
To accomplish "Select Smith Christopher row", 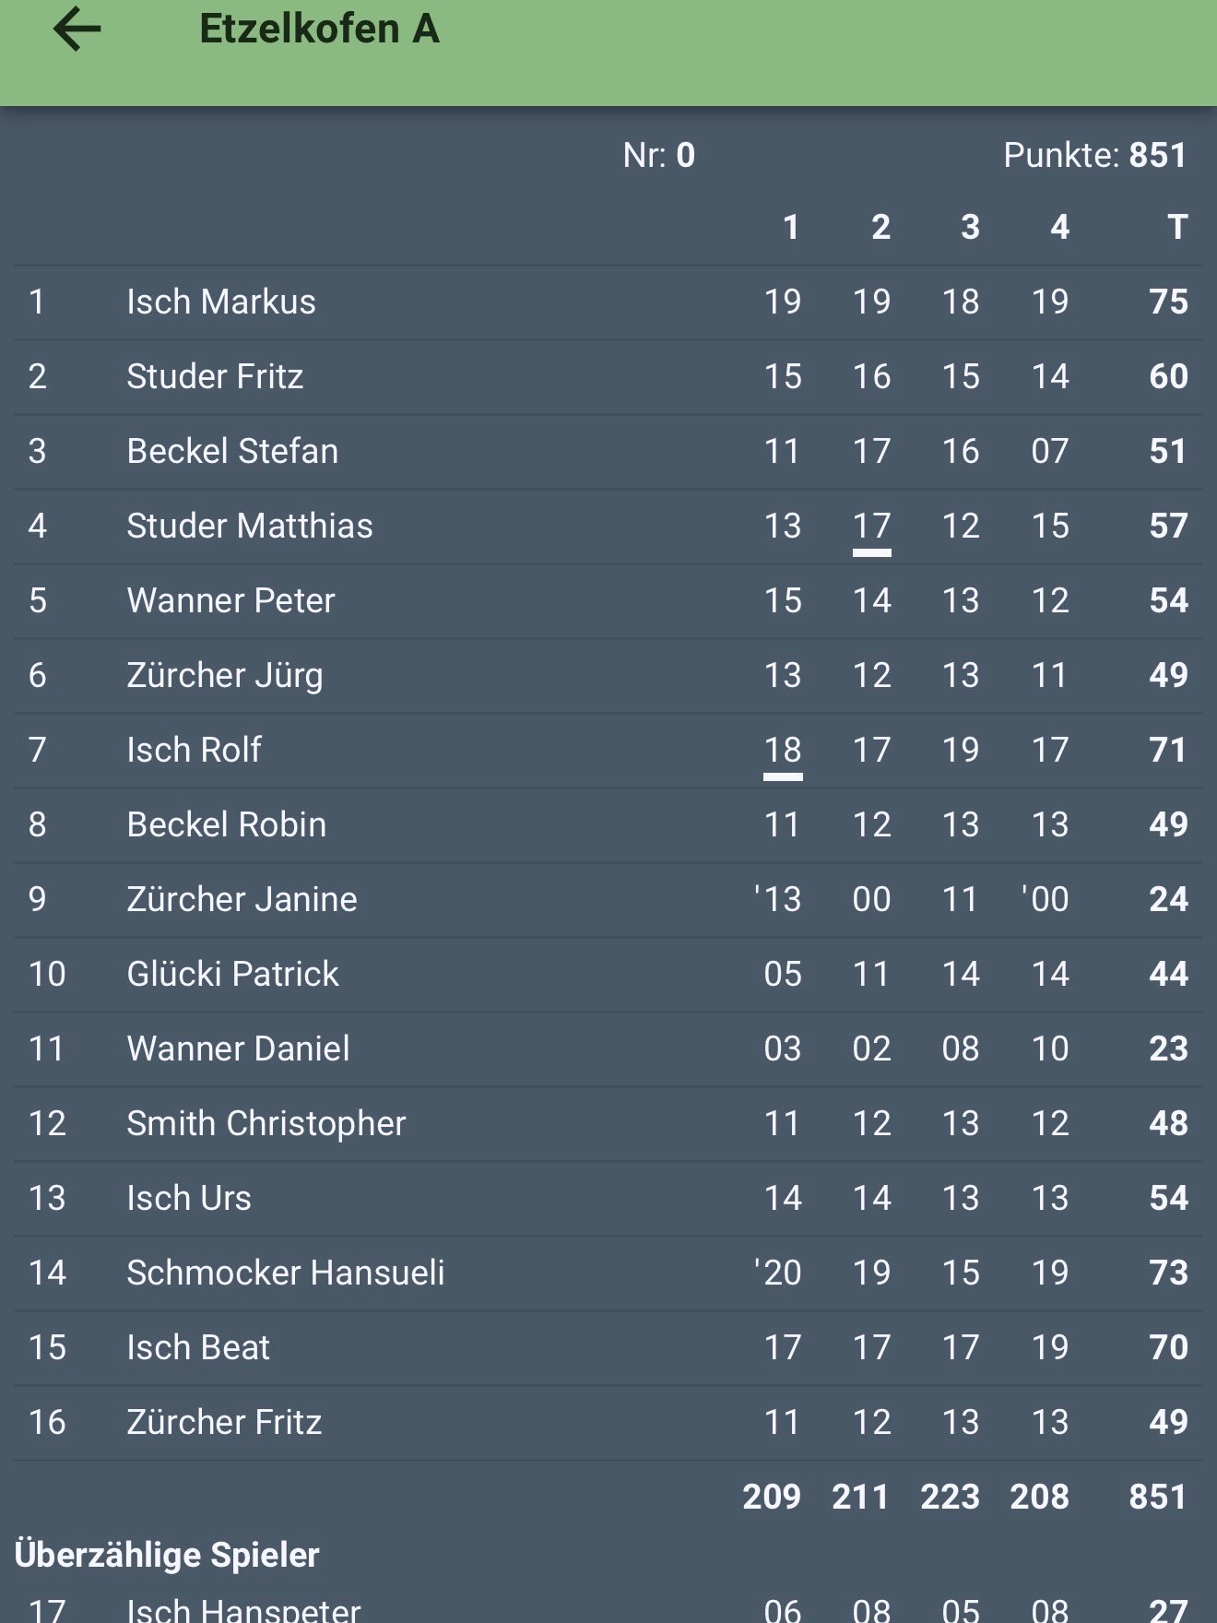I will (x=608, y=1124).
